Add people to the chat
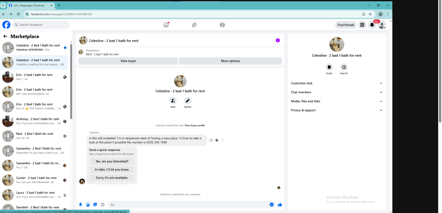 (173, 101)
